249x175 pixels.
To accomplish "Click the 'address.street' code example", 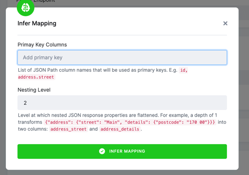I will [x=36, y=77].
